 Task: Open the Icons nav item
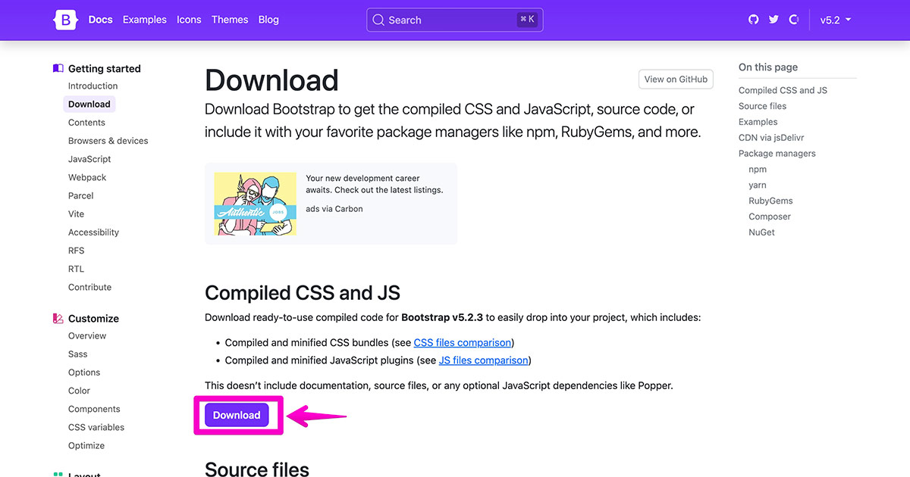click(189, 20)
